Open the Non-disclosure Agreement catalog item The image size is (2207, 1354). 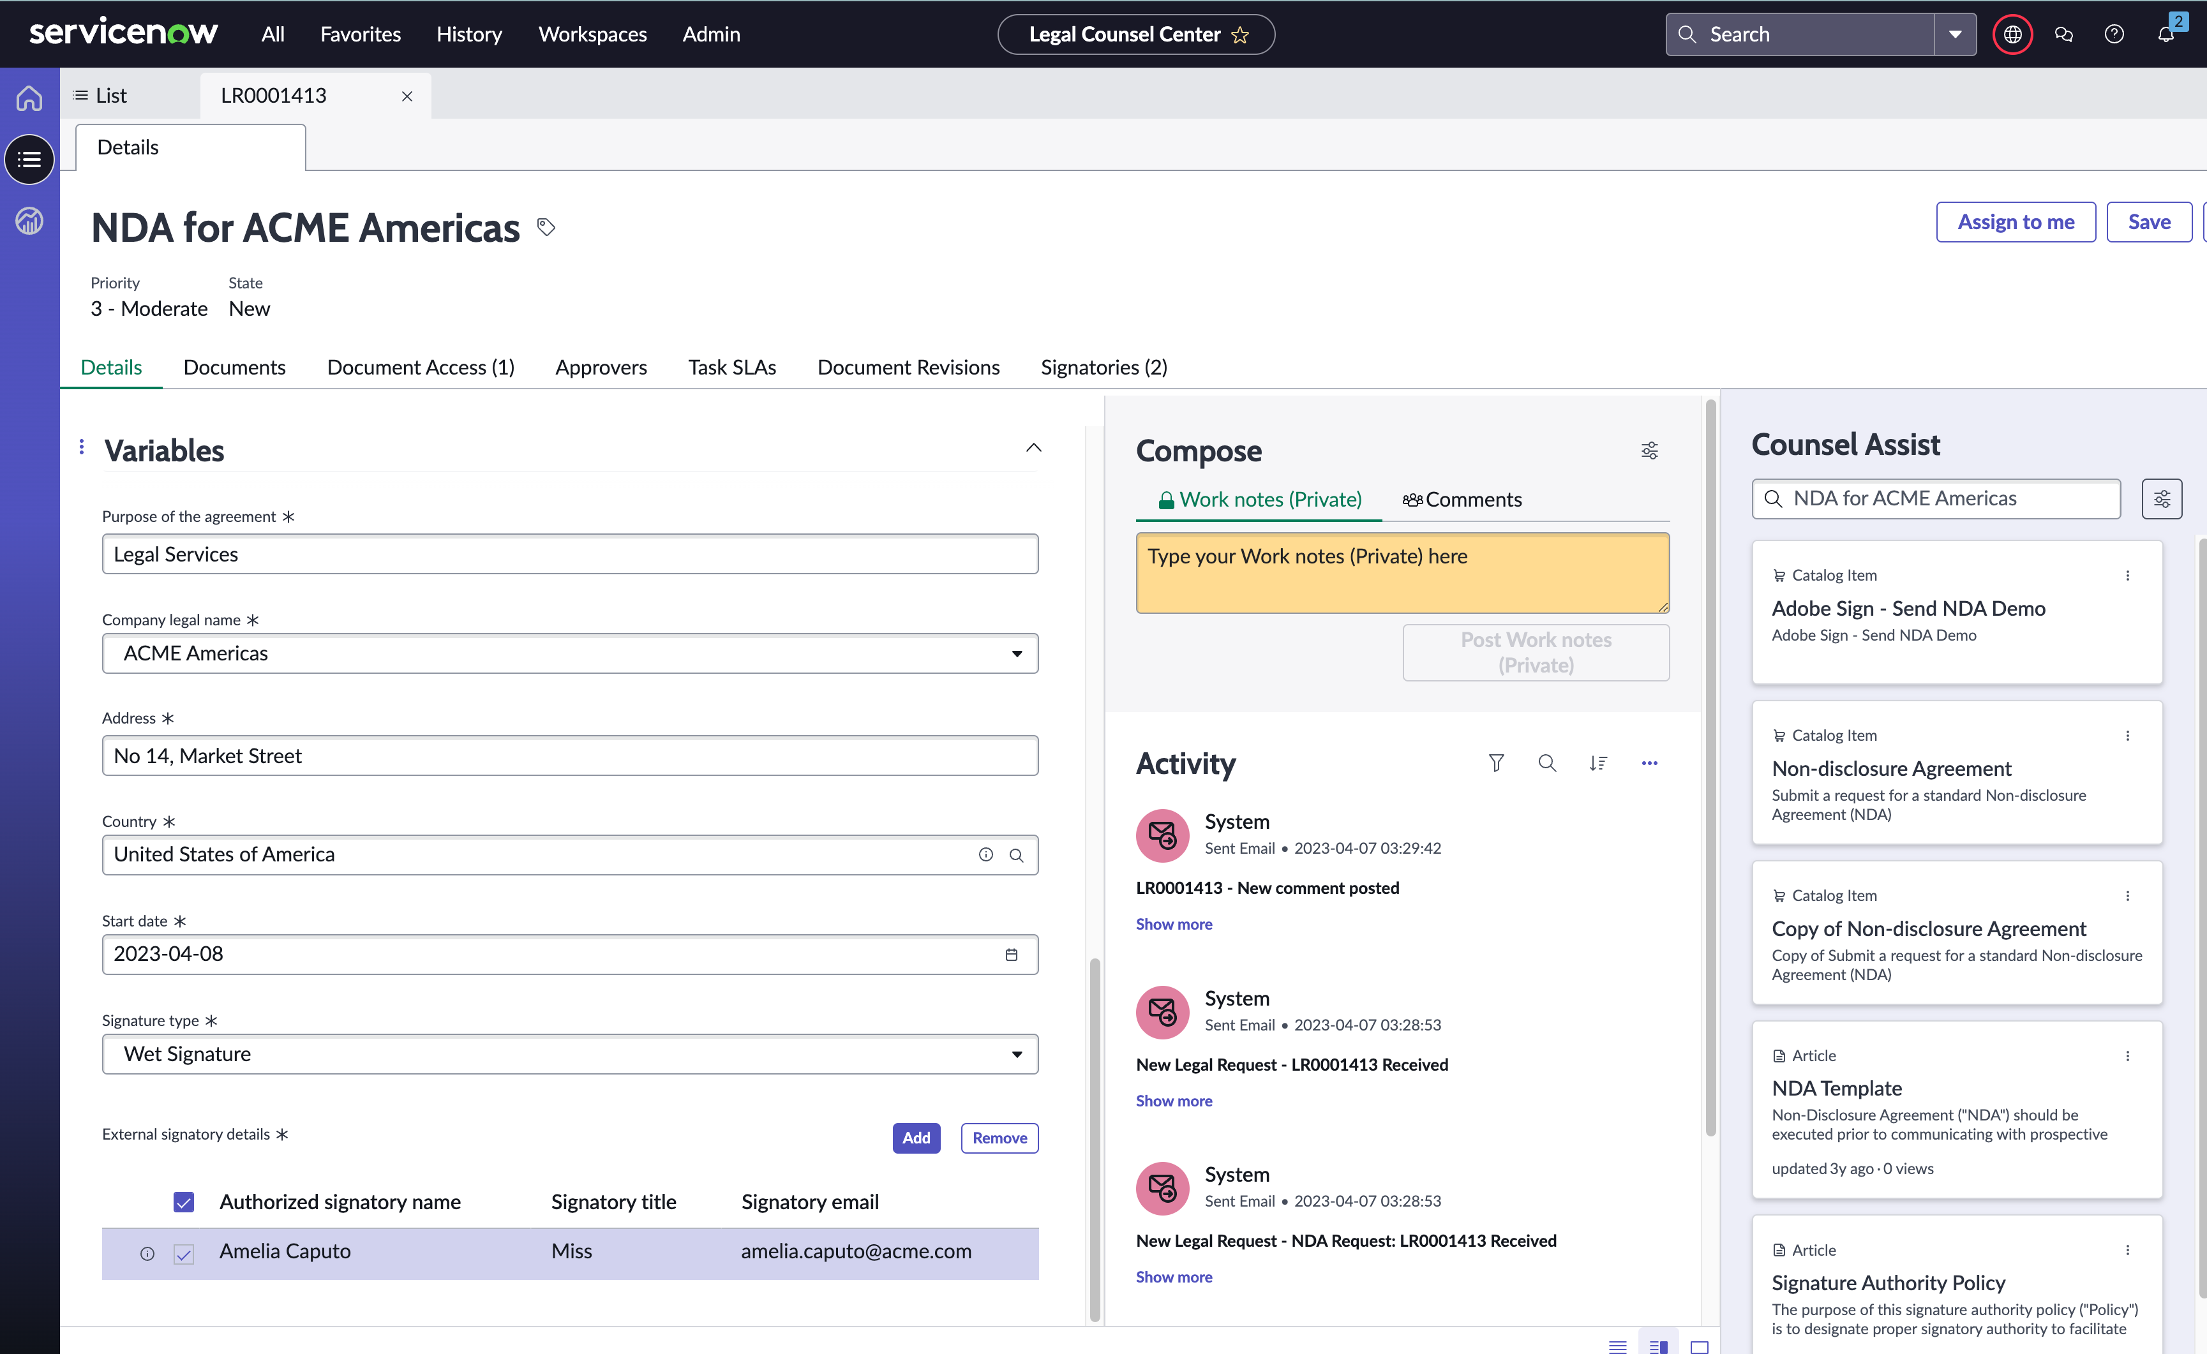[x=1891, y=768]
